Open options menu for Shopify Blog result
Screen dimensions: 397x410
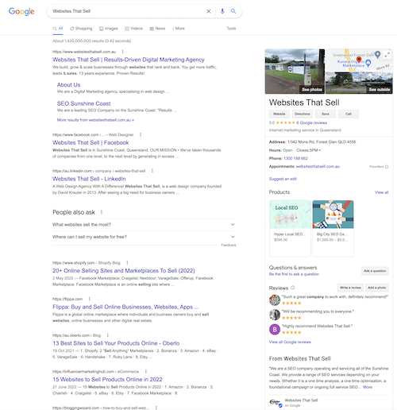127,263
